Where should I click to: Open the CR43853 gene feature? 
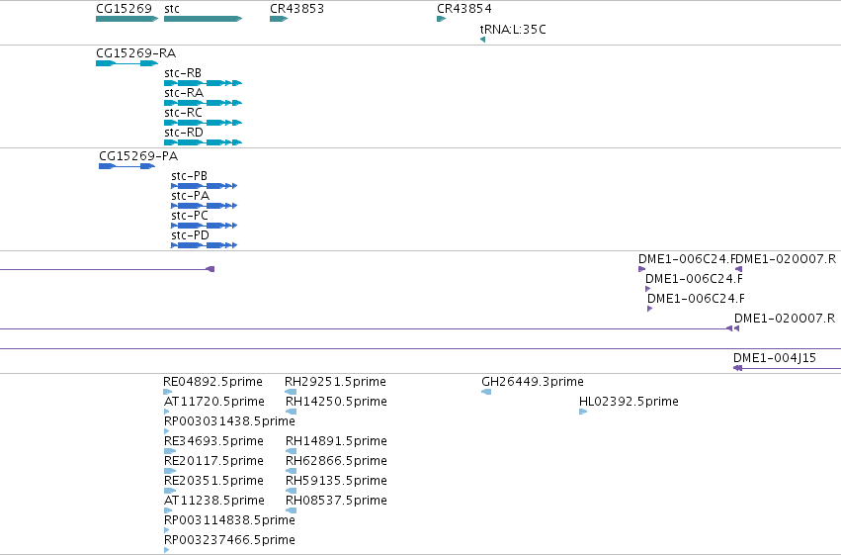[x=279, y=19]
